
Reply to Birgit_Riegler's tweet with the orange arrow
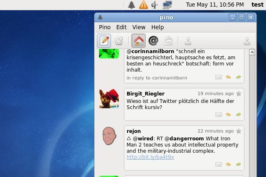coord(228,115)
